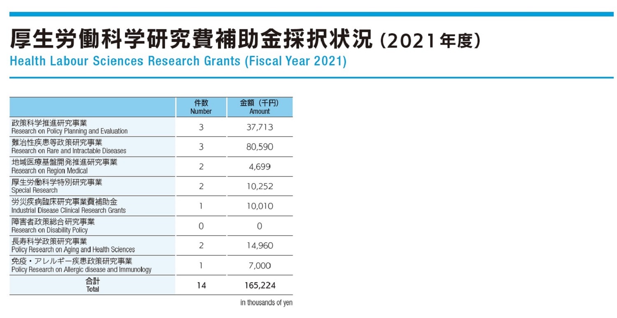Click the Japanese title 厚生労働科学研究費補助金採択状況

click(x=191, y=39)
